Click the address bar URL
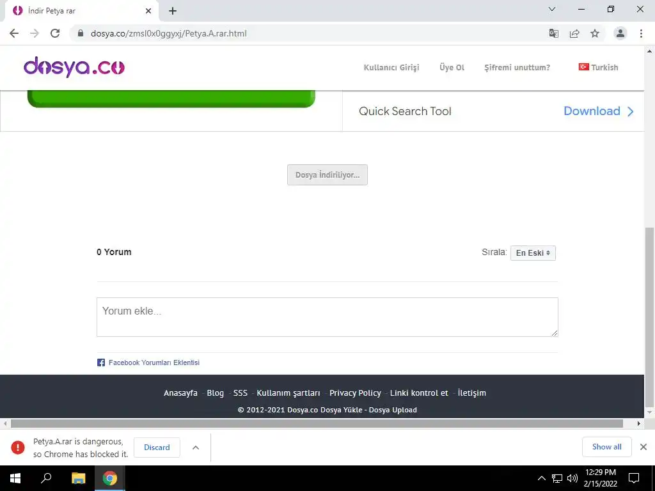Viewport: 655px width, 491px height. [x=169, y=33]
